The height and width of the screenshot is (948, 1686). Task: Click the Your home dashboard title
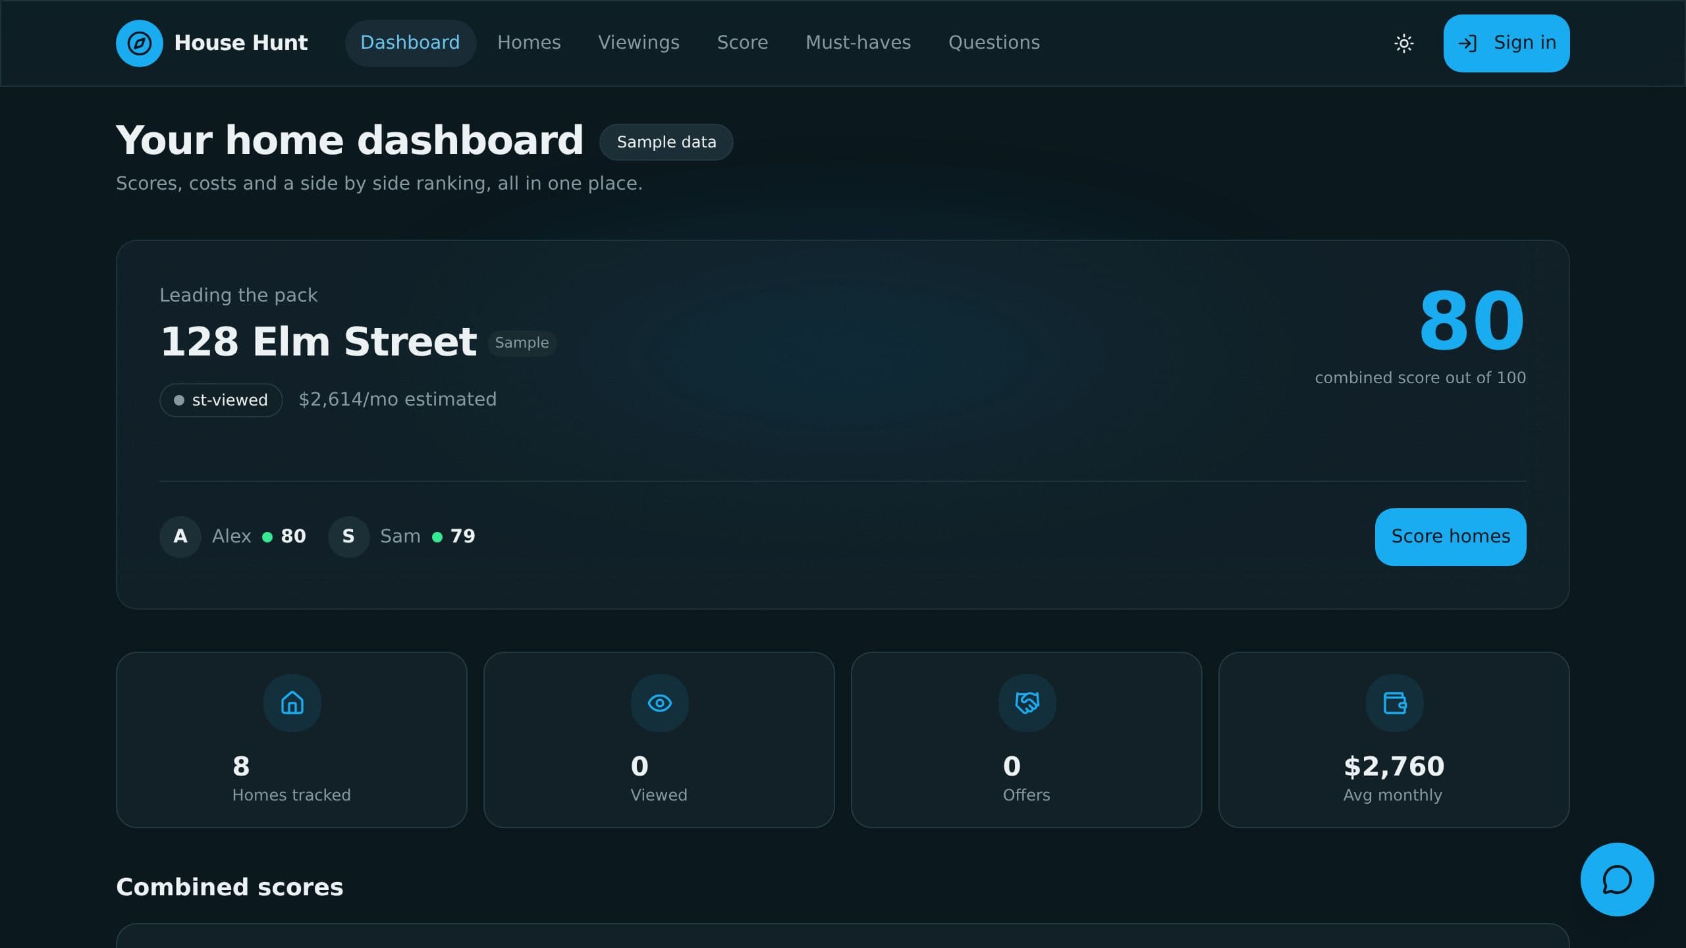coord(350,140)
